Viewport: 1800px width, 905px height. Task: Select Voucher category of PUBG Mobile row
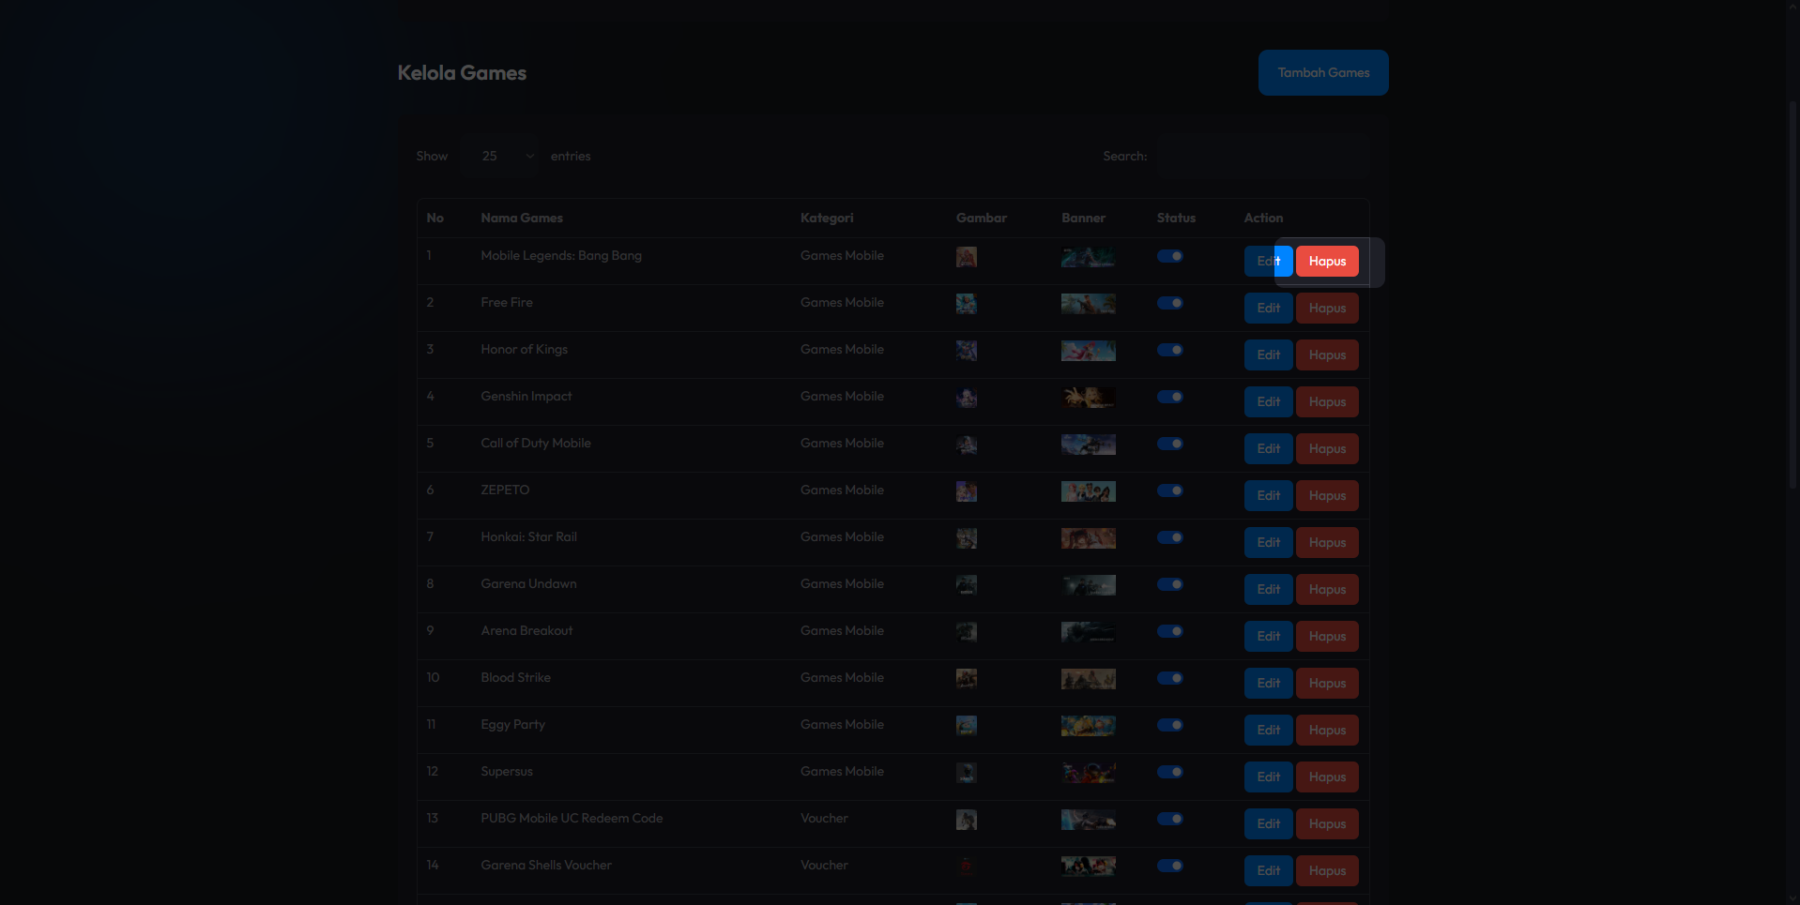[824, 818]
